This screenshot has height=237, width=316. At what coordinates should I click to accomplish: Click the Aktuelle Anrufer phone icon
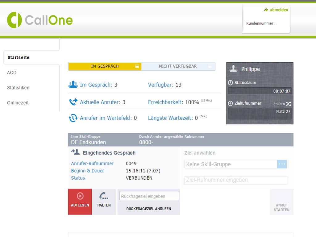(x=73, y=102)
